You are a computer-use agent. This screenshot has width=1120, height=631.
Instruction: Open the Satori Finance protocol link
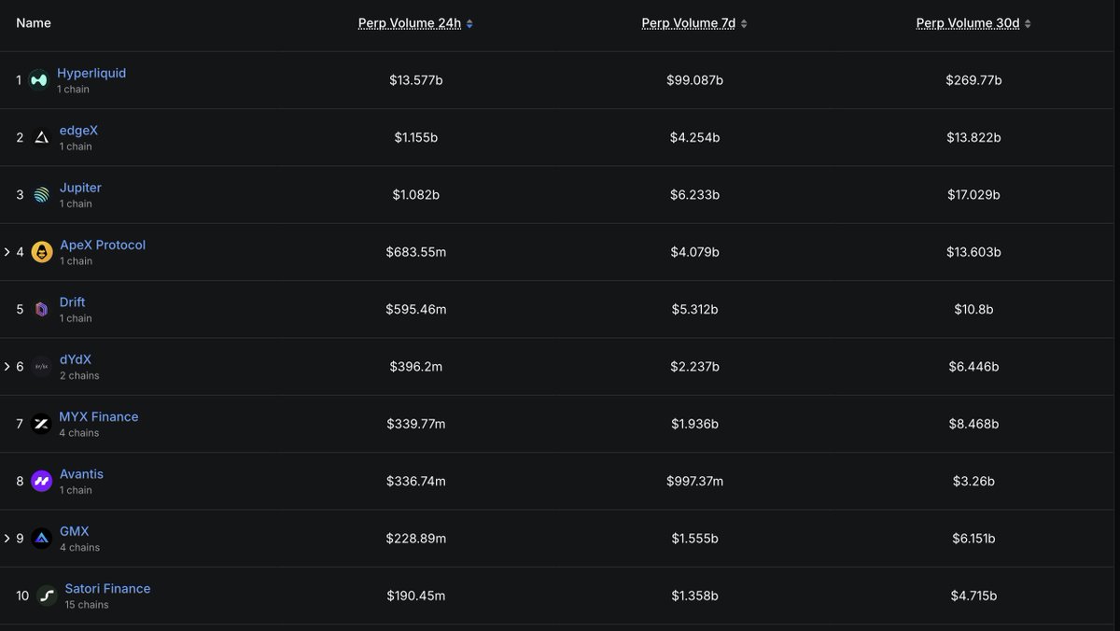pyautogui.click(x=107, y=588)
